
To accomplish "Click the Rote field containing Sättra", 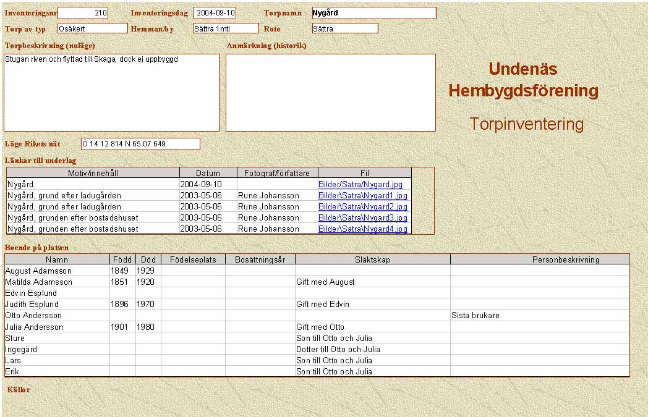I will tap(344, 28).
